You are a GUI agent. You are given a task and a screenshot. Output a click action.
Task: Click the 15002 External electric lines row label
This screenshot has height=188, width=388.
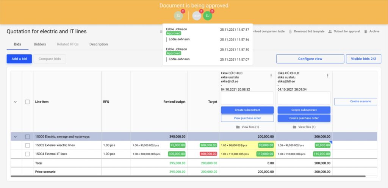coord(55,145)
